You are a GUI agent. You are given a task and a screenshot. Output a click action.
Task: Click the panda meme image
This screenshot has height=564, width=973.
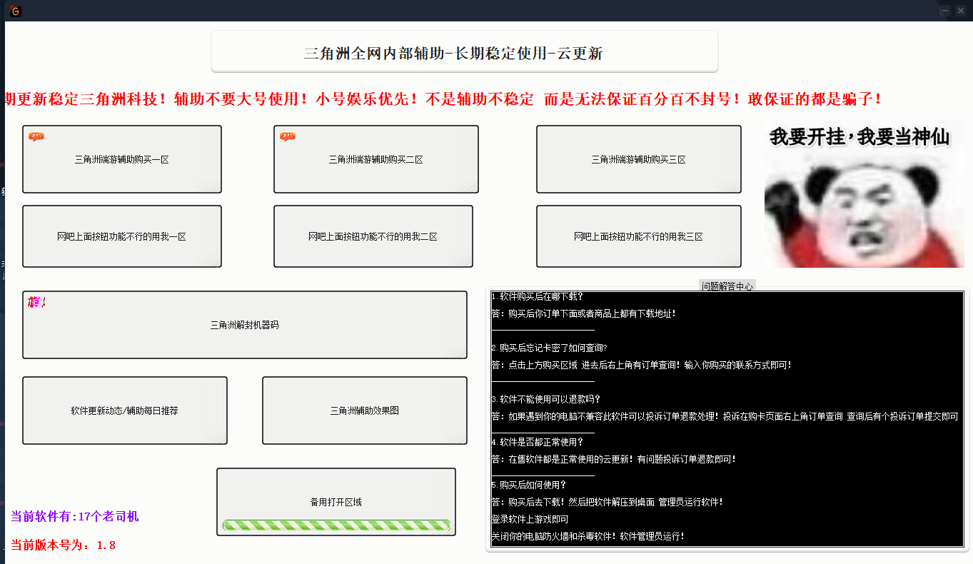[864, 193]
